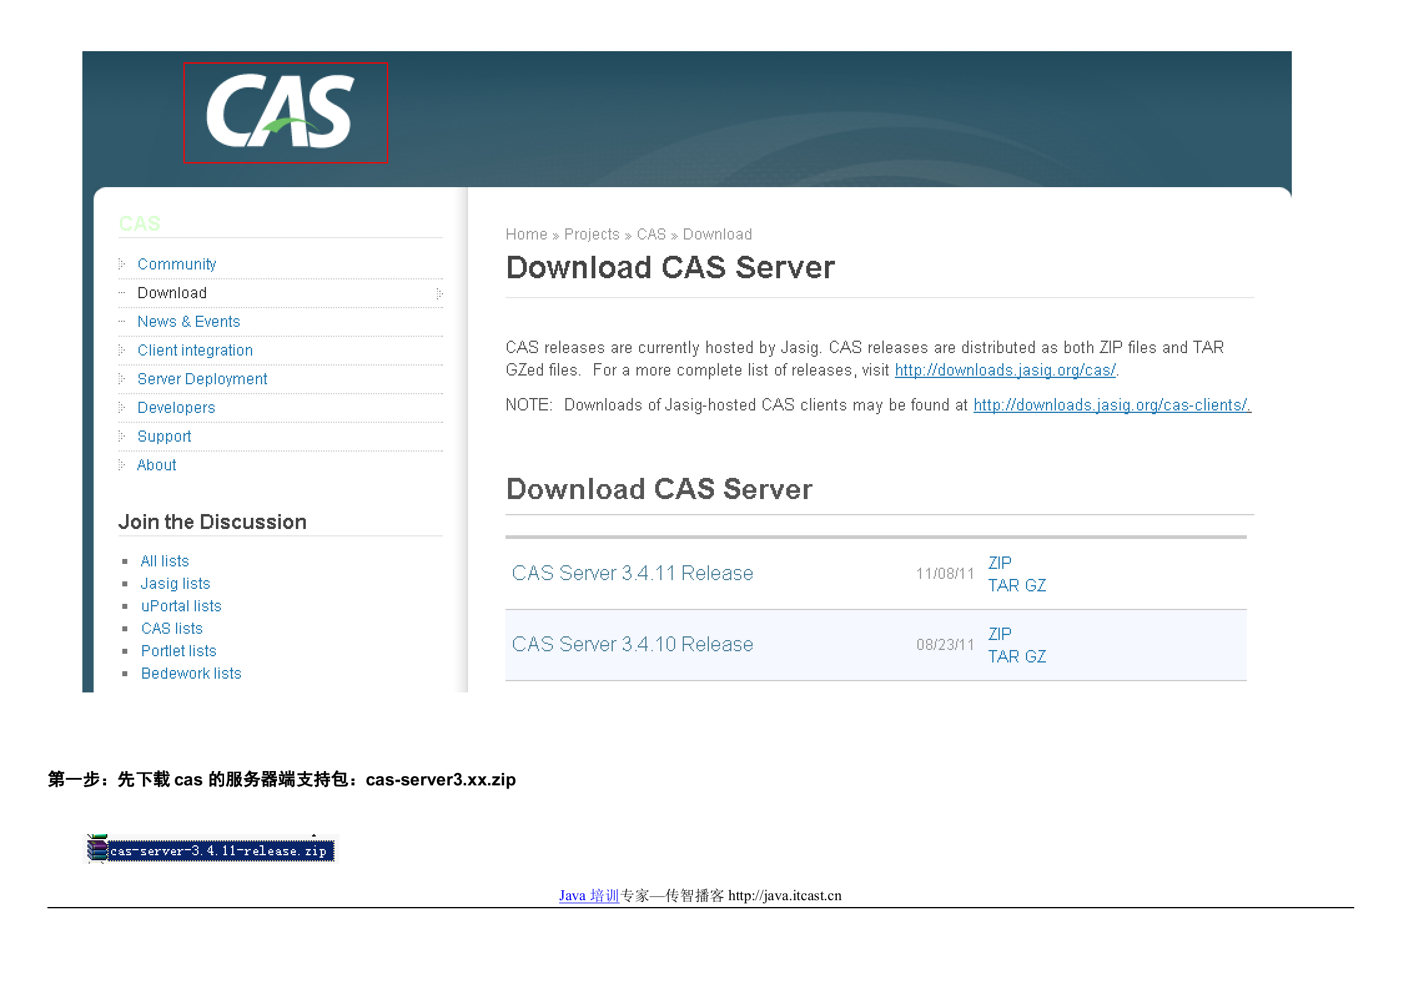Open the uPortal lists link
1401x990 pixels.
point(181,606)
